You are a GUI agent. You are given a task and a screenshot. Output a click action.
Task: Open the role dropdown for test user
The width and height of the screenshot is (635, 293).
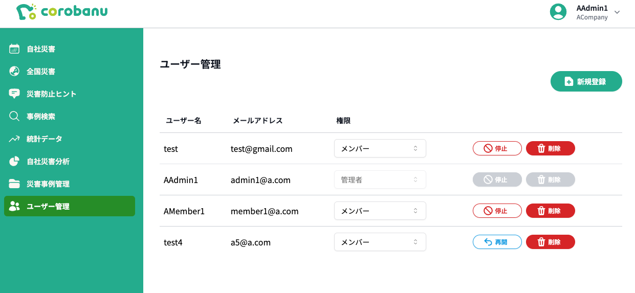(x=380, y=148)
